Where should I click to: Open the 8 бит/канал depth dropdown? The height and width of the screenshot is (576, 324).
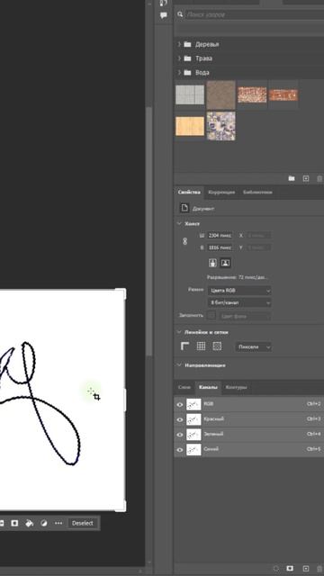pyautogui.click(x=239, y=302)
